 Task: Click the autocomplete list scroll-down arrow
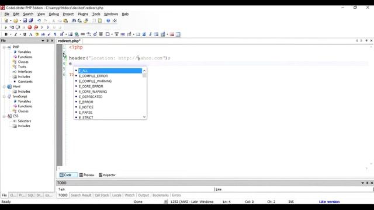[x=144, y=117]
